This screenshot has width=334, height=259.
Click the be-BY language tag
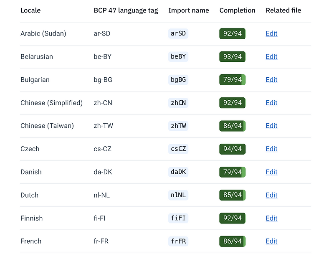pyautogui.click(x=102, y=56)
